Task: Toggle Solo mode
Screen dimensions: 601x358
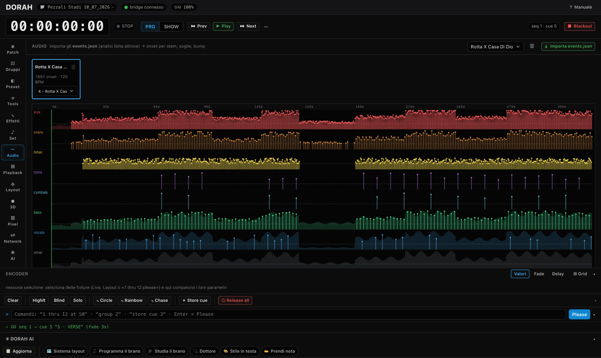Action: pos(78,300)
